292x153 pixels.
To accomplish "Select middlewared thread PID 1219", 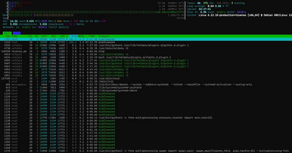I will tap(146, 93).
